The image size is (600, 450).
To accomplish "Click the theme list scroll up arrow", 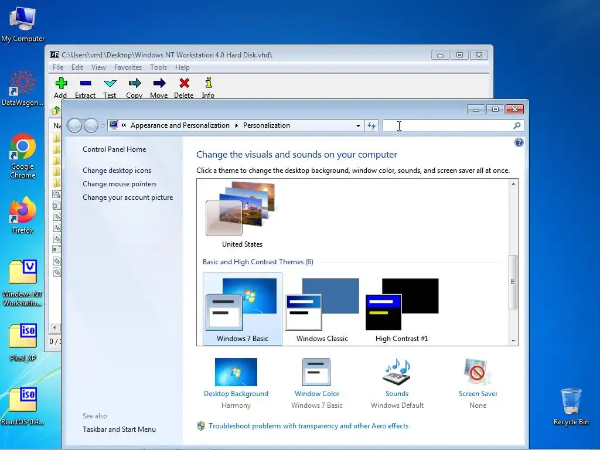I will pos(513,184).
